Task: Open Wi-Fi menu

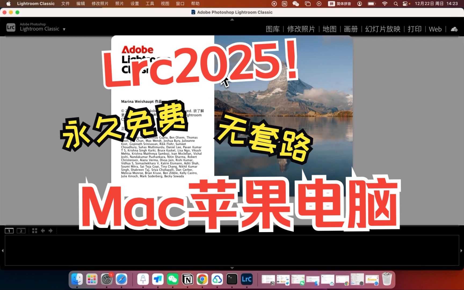Action: pyautogui.click(x=385, y=3)
